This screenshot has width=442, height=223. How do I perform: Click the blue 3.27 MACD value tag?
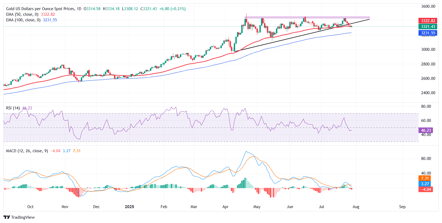tap(425, 184)
